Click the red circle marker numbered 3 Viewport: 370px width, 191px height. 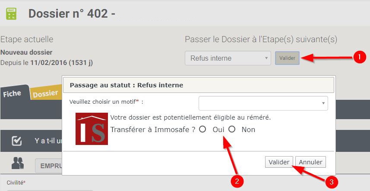pos(332,182)
